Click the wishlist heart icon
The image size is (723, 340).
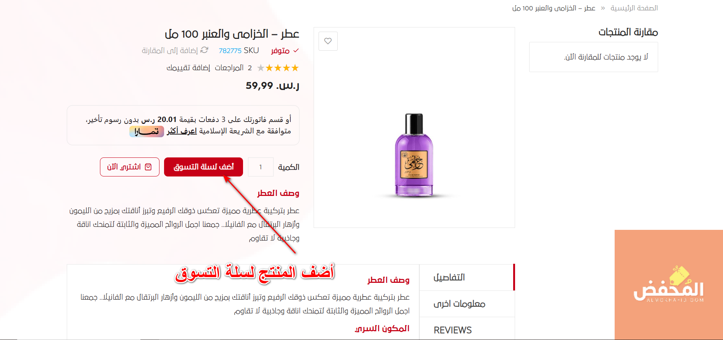tap(328, 41)
